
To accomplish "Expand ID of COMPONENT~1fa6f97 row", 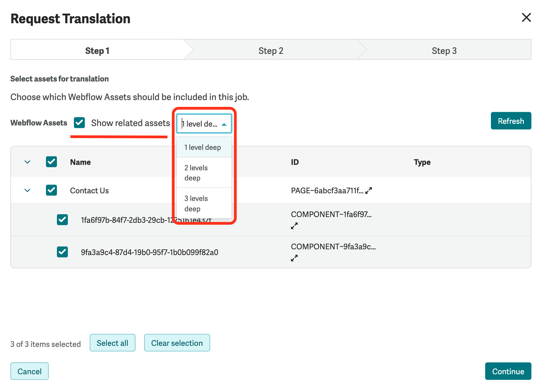I will [x=294, y=226].
